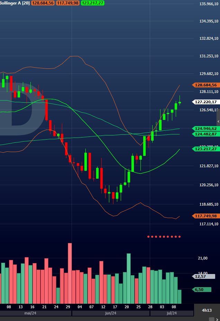
Task: Click the 132.824,10 price axis label
Action: pyautogui.click(x=209, y=38)
